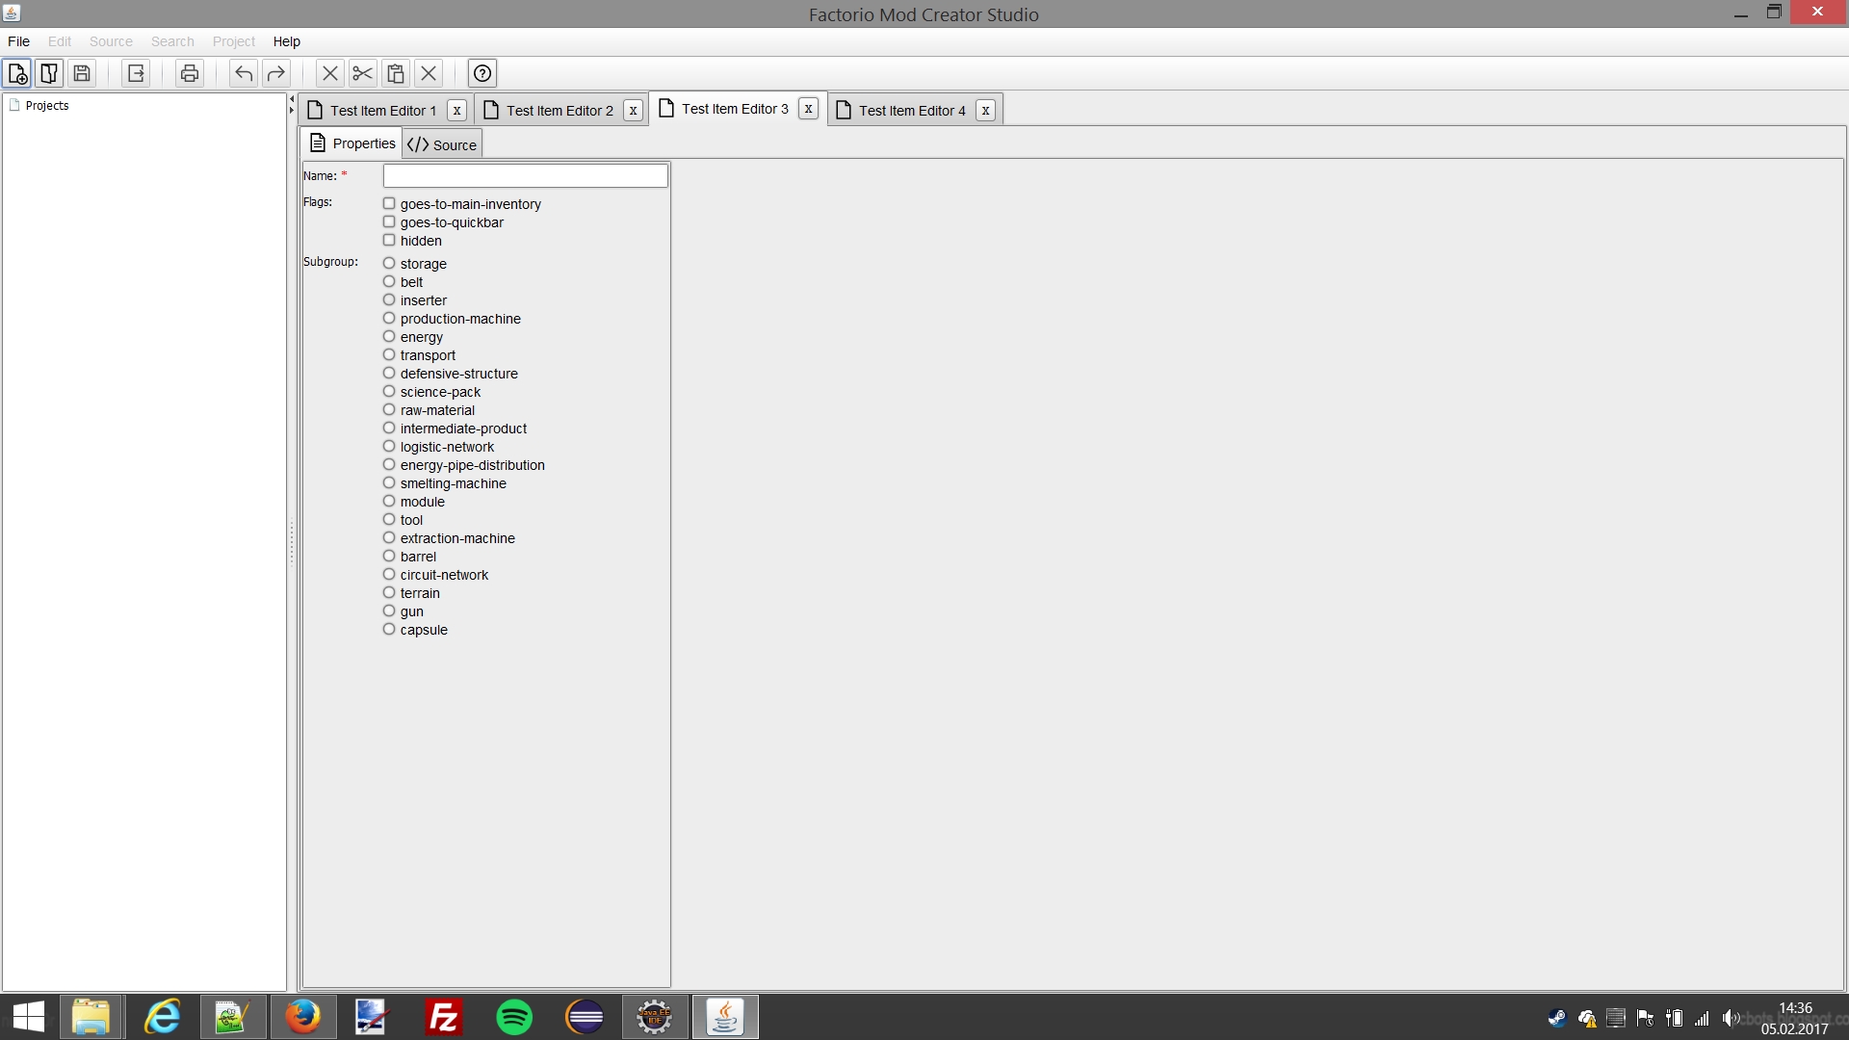Open the Help menu
The image size is (1849, 1040).
point(286,41)
